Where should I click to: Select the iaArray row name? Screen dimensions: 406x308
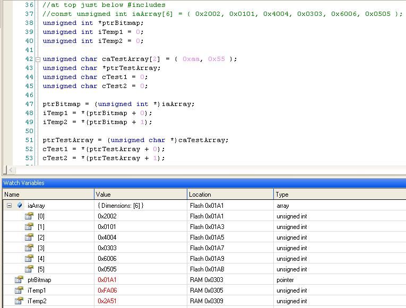point(36,206)
